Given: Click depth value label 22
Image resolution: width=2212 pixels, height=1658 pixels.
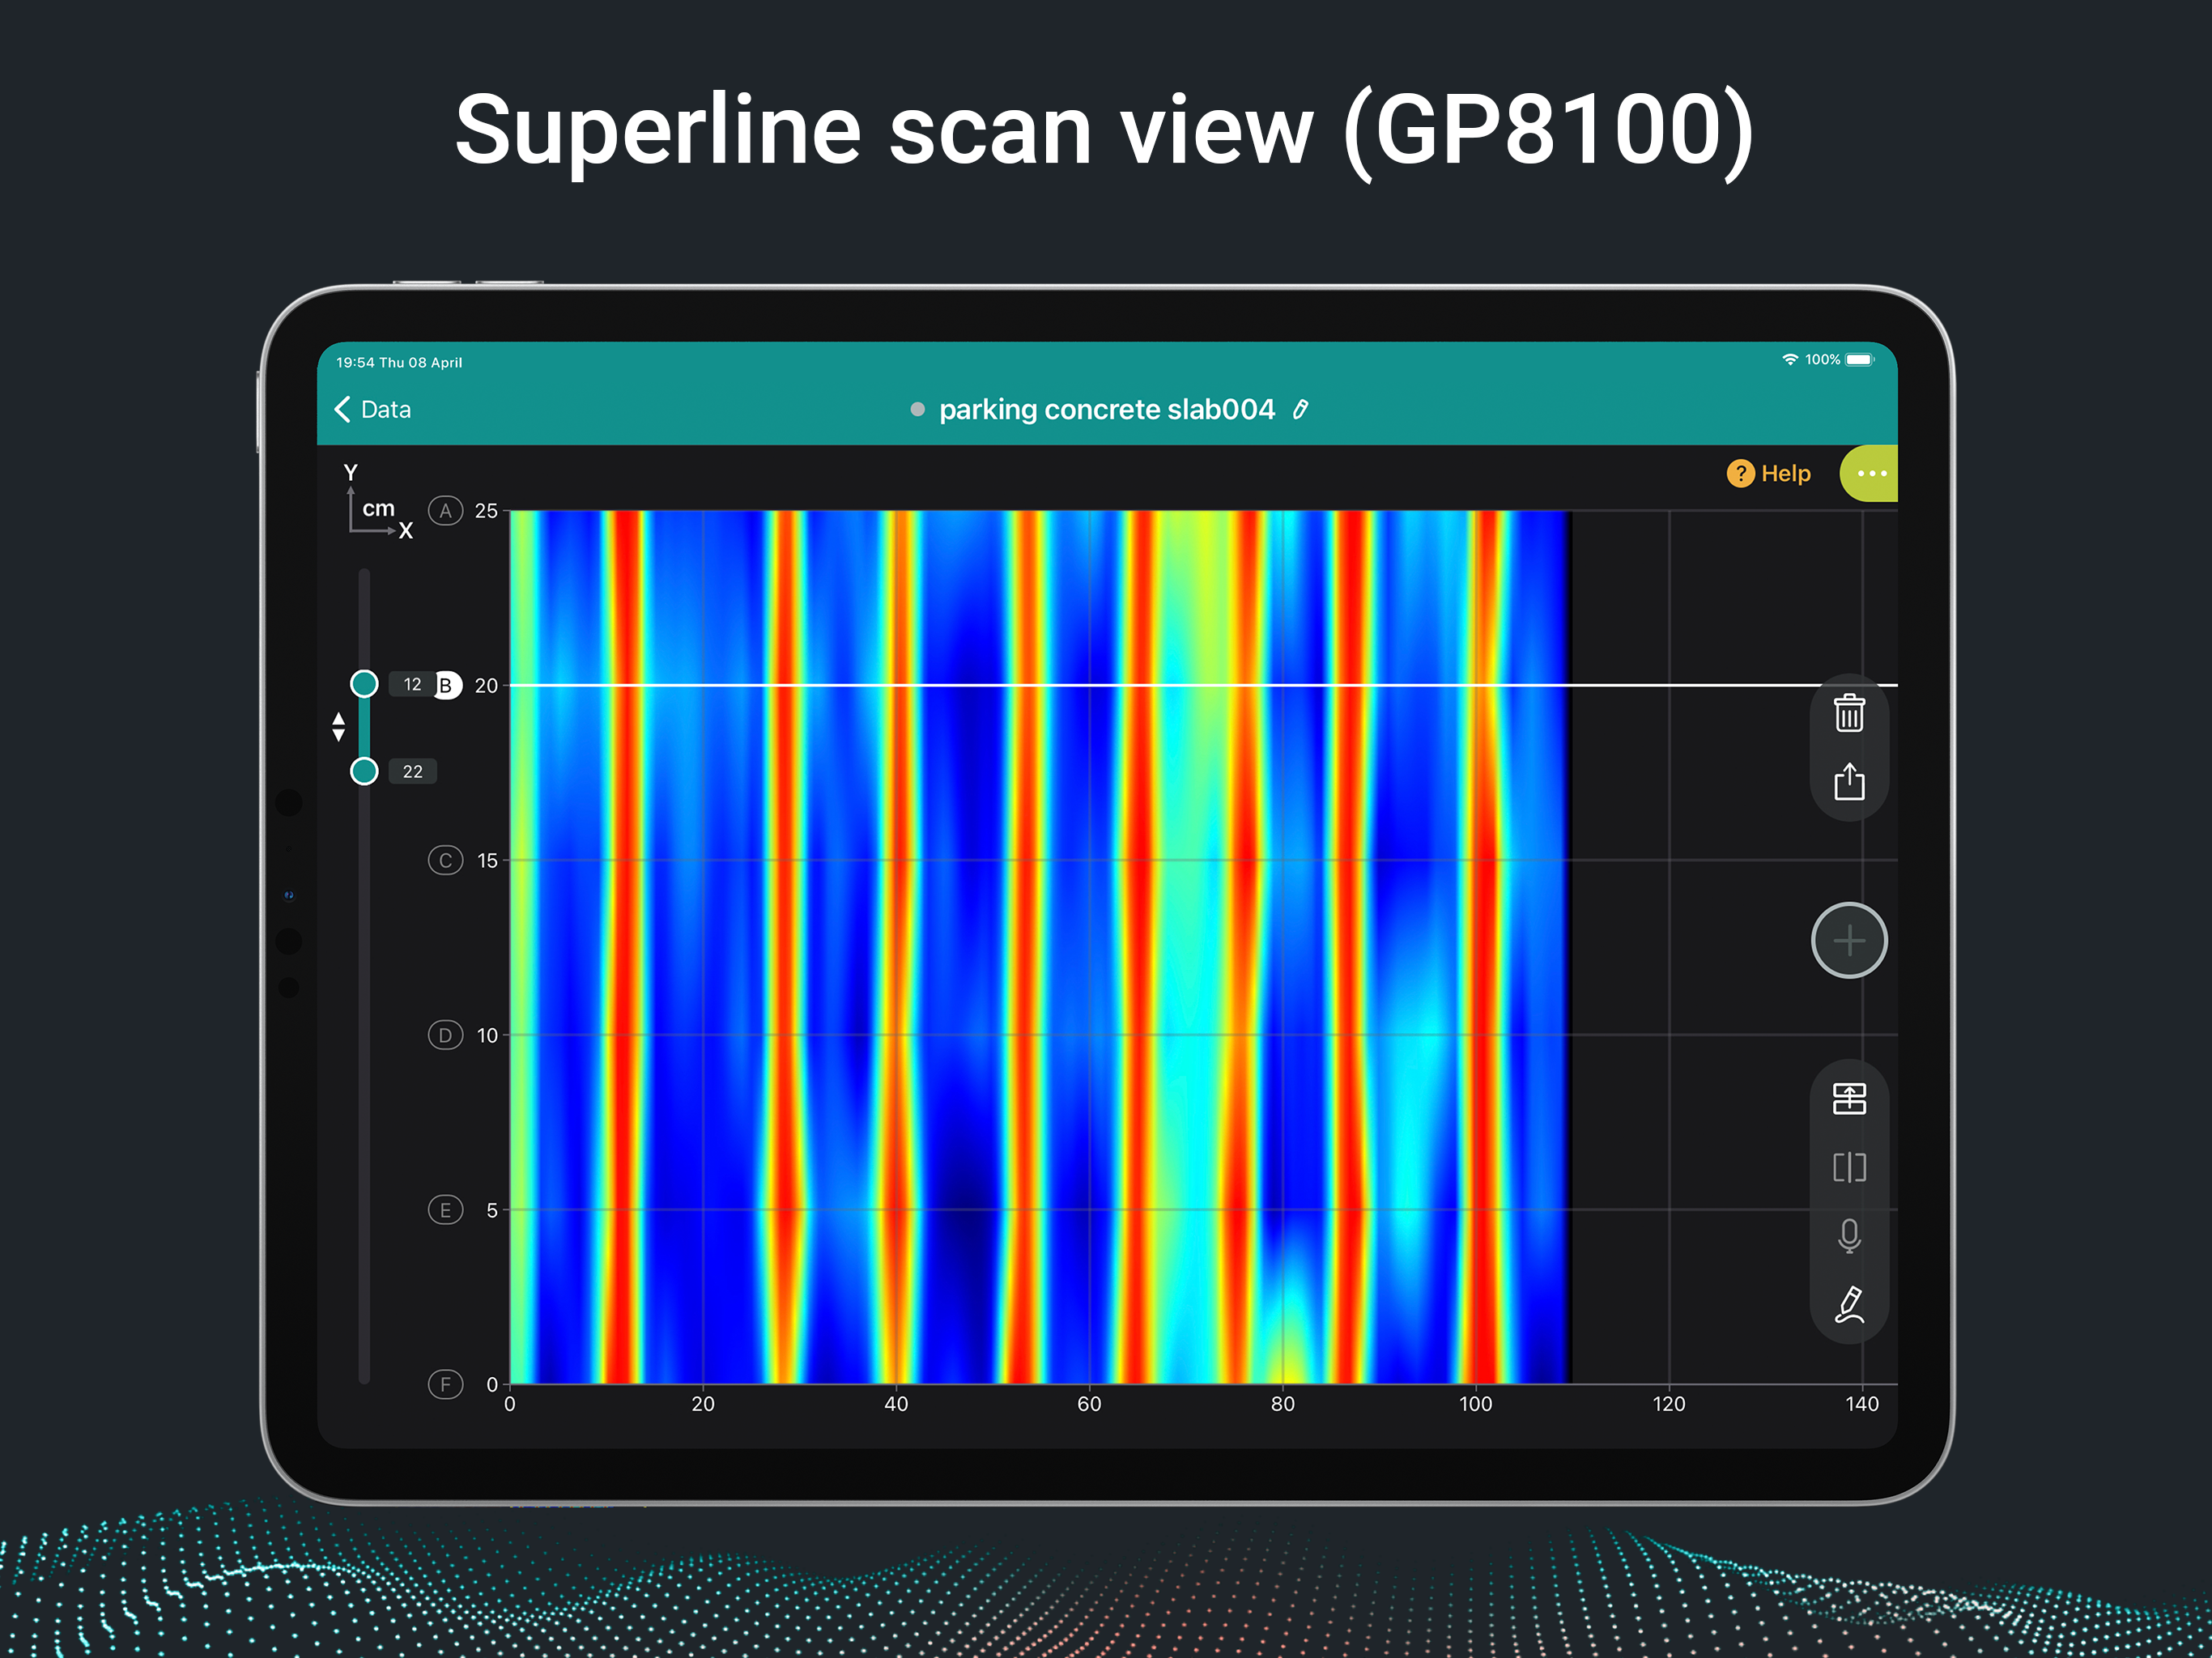Looking at the screenshot, I should (x=413, y=771).
